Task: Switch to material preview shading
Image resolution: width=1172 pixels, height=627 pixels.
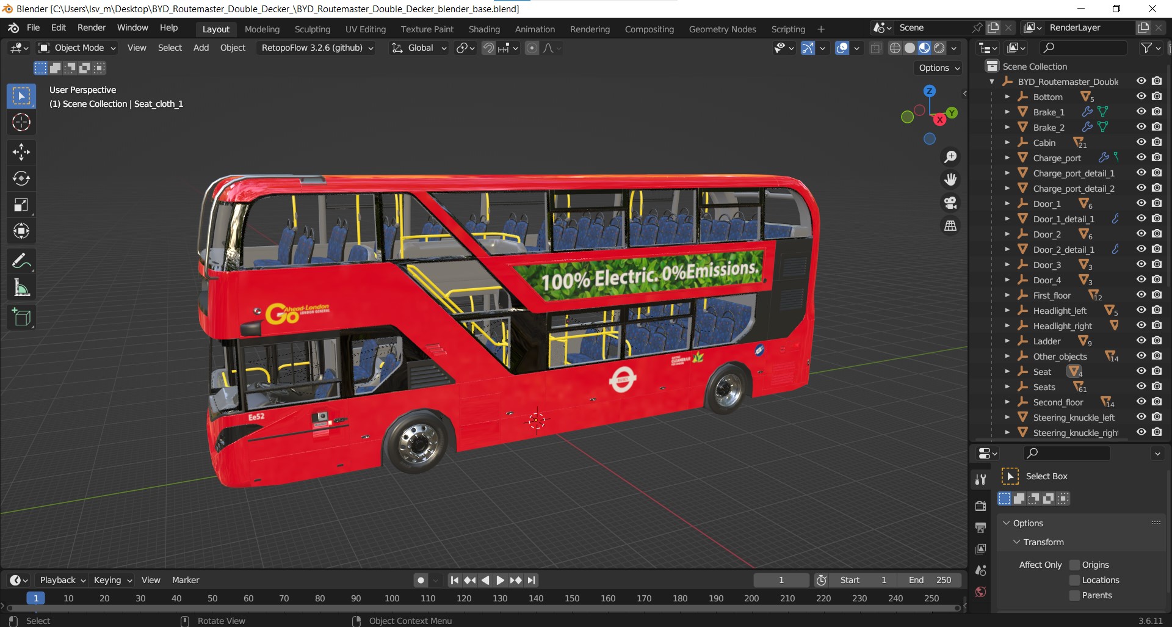Action: point(924,48)
